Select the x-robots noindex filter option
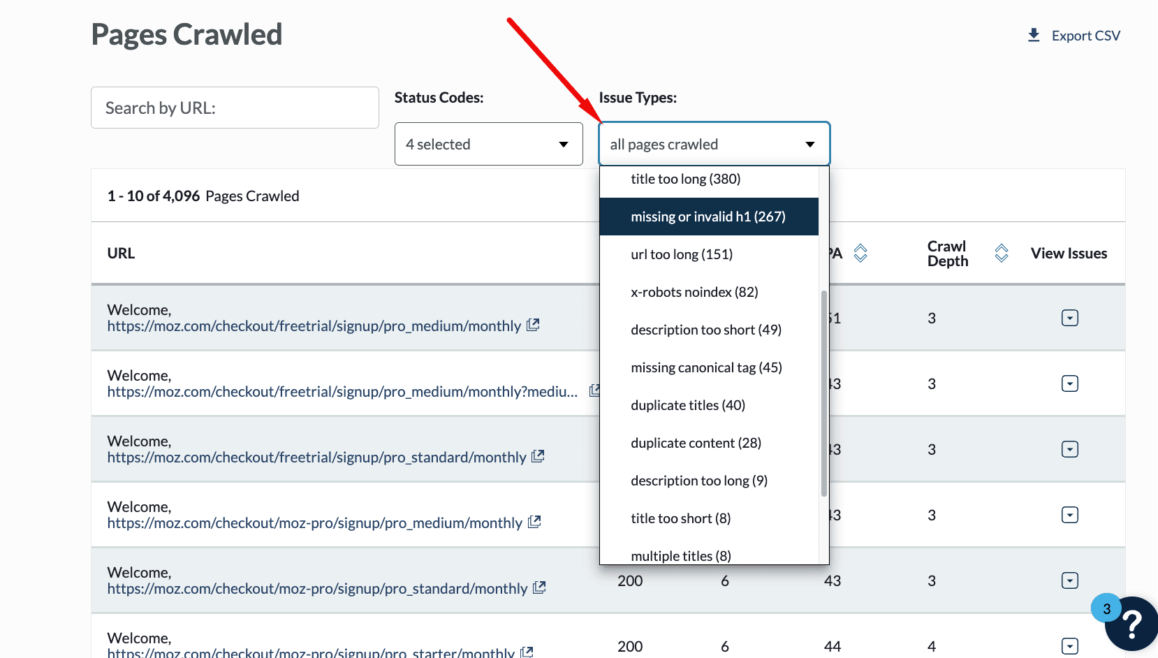The image size is (1158, 658). coord(694,291)
